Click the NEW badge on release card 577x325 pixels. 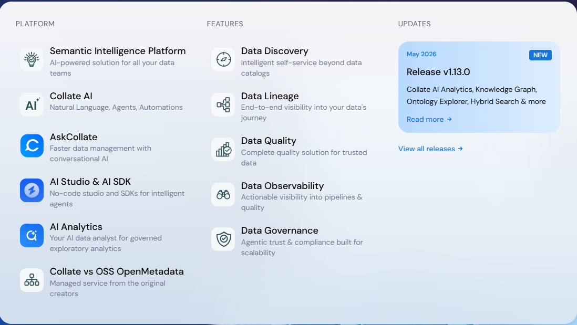tap(540, 55)
